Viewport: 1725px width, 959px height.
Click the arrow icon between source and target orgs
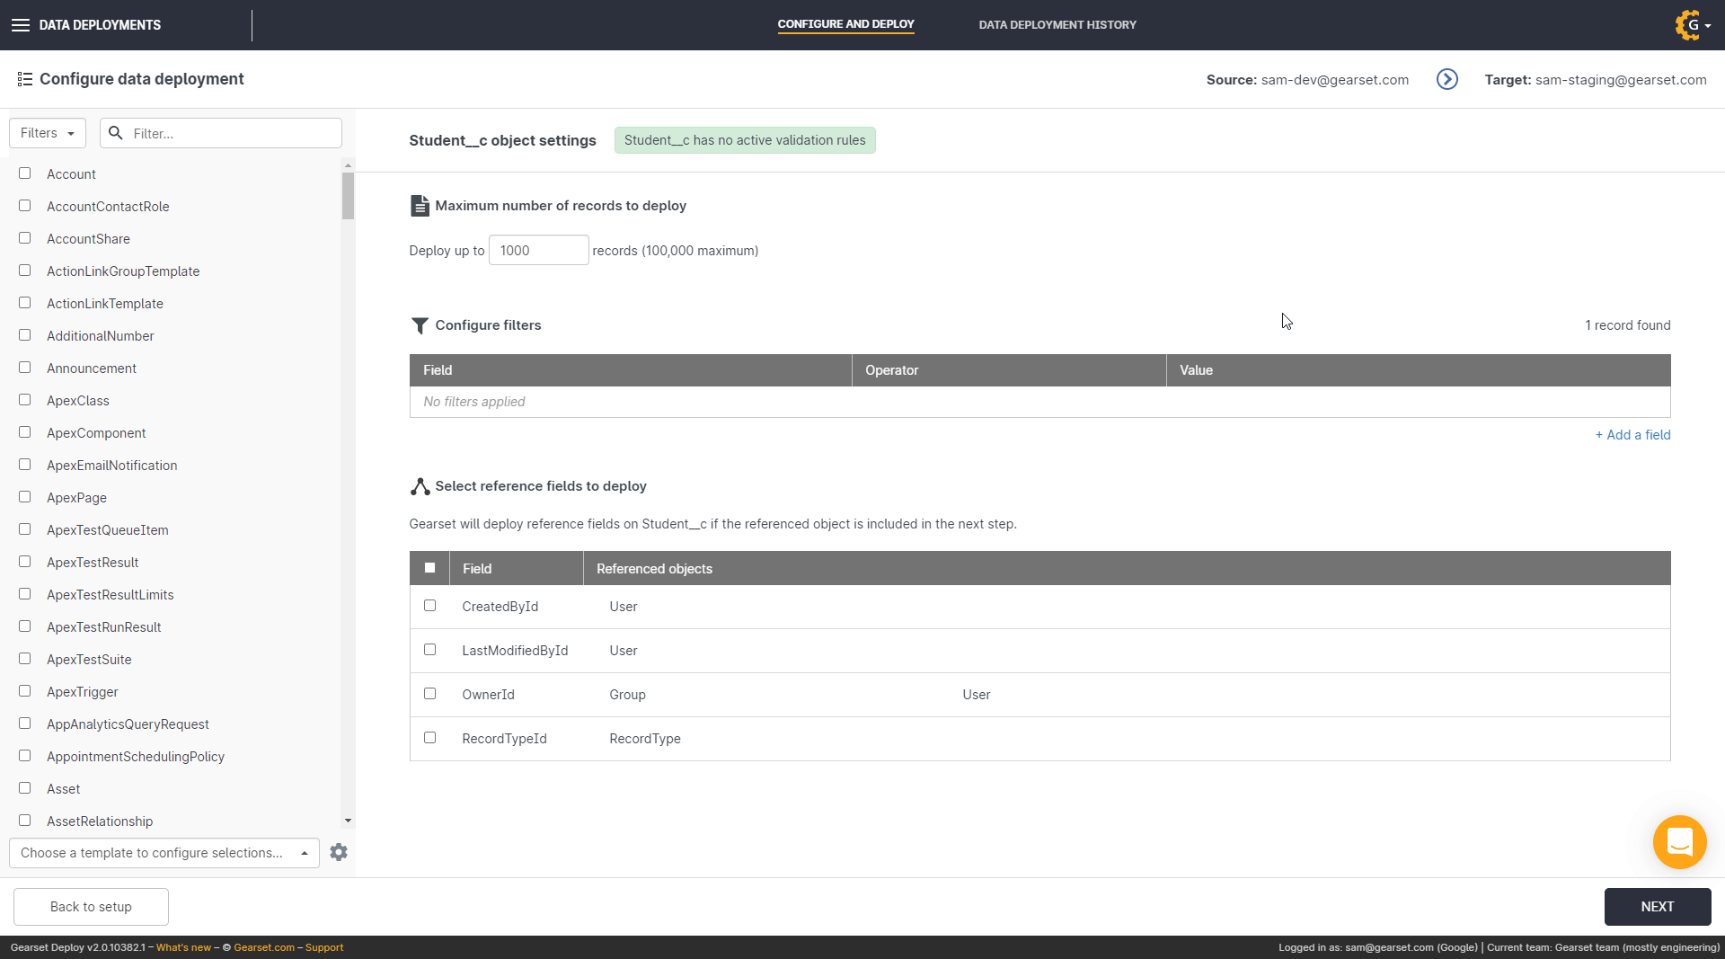click(1446, 79)
